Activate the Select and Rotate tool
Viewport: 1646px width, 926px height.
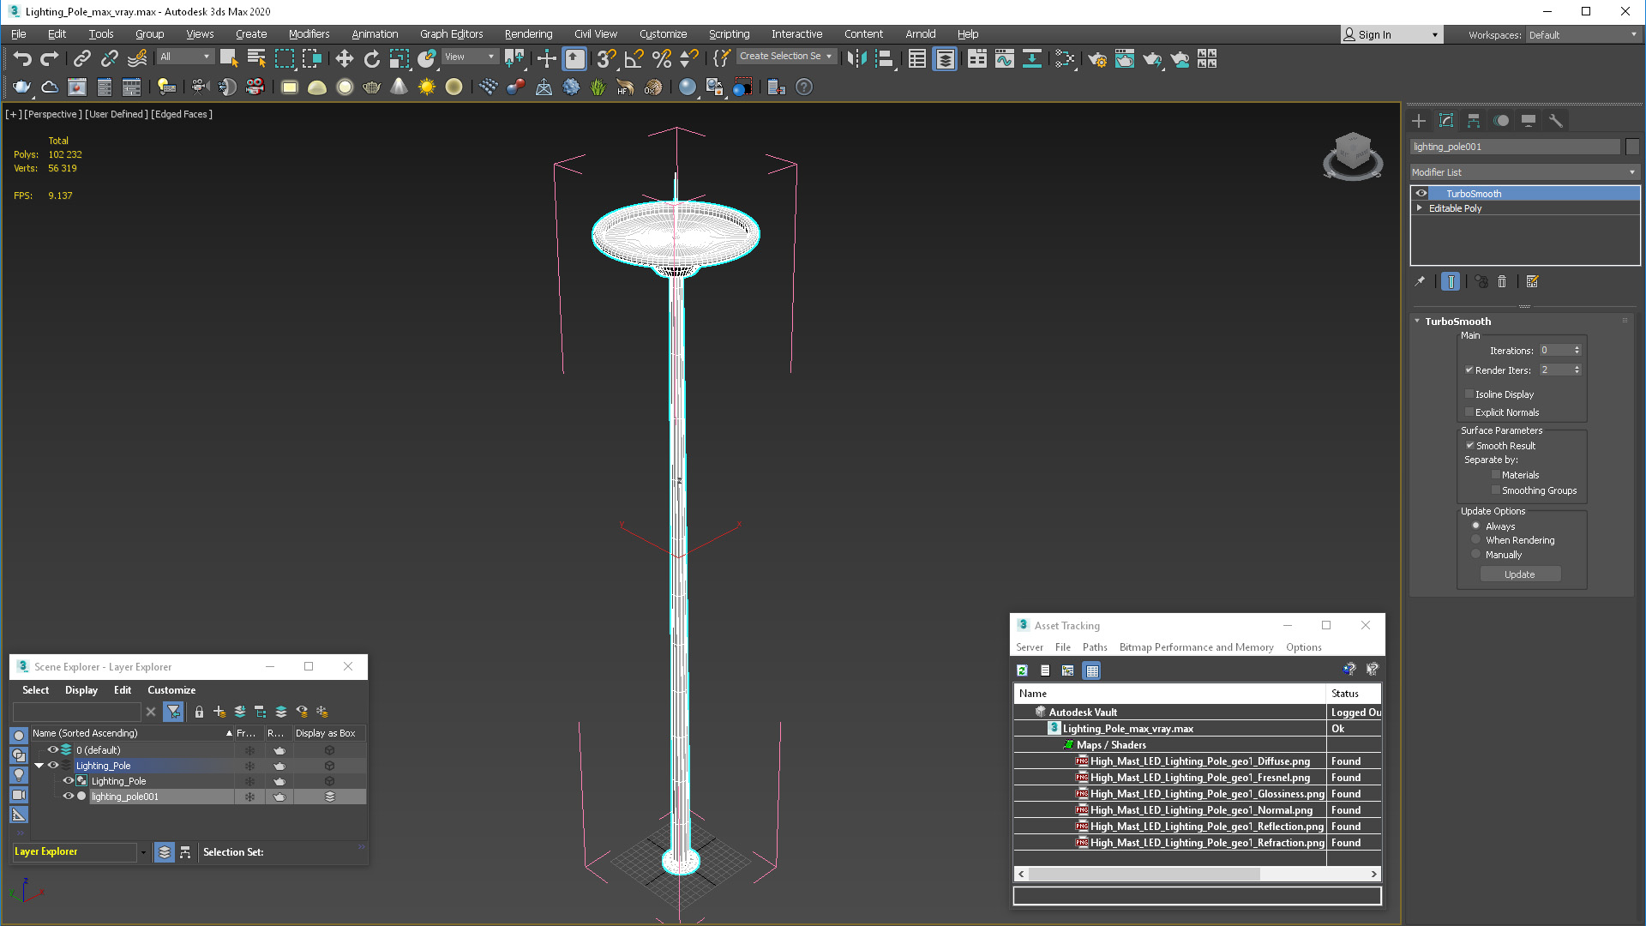click(371, 58)
